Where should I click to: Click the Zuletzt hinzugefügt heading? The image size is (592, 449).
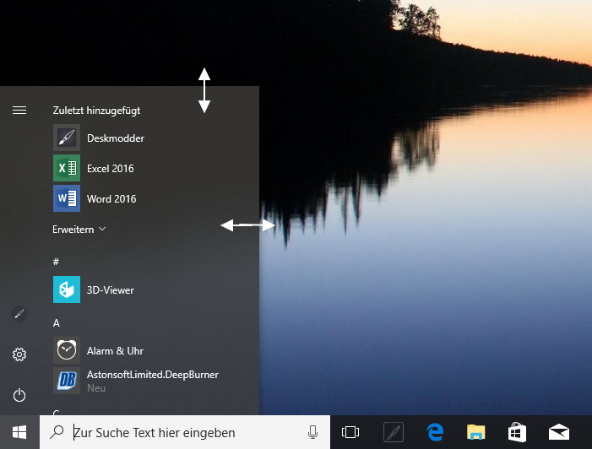(96, 110)
